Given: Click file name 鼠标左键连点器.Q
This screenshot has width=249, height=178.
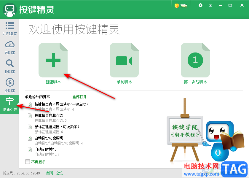Looking at the screenshot, I should coord(49,132).
